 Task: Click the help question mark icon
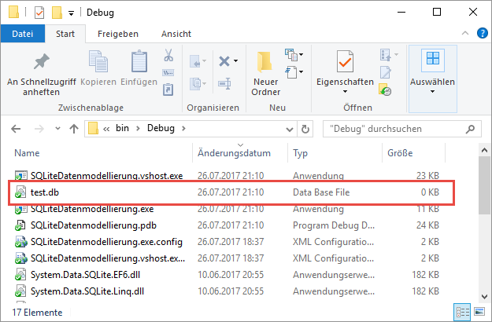(x=483, y=33)
